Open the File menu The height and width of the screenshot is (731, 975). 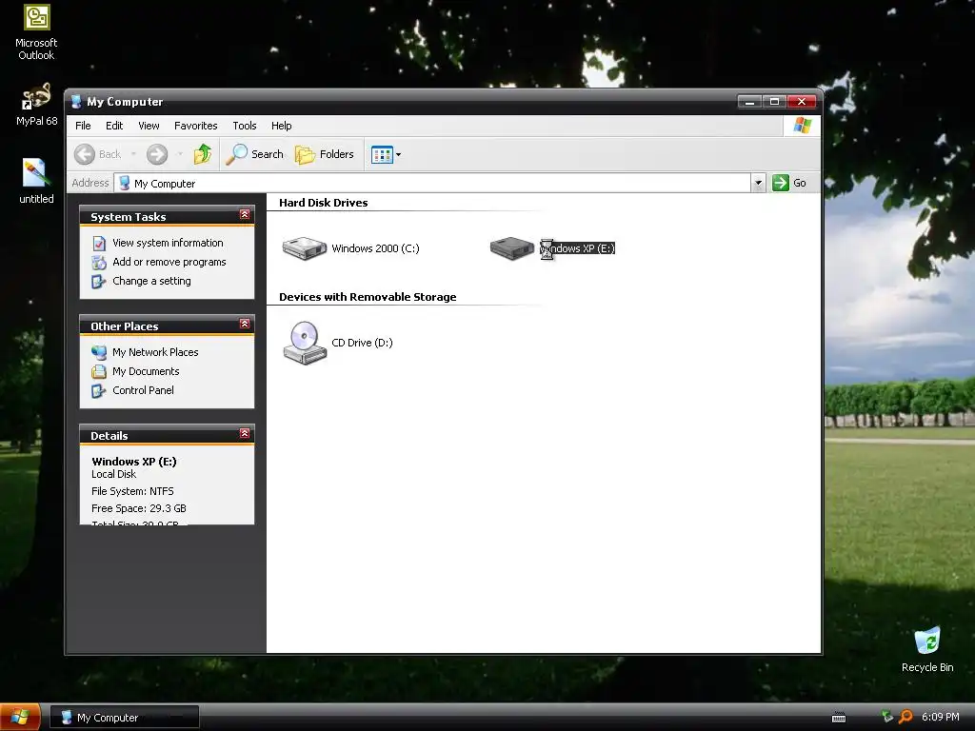pos(83,126)
